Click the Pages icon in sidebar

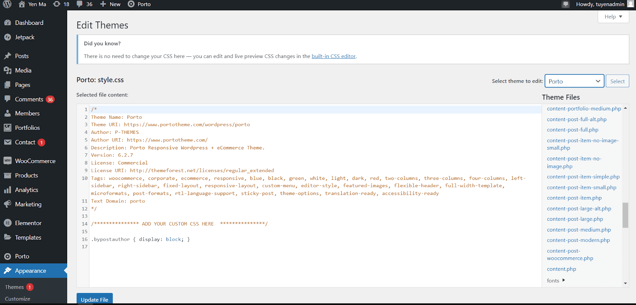(8, 85)
